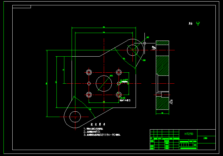Select middle hatched area of section view
This screenshot has height=156, width=223.
(162, 66)
